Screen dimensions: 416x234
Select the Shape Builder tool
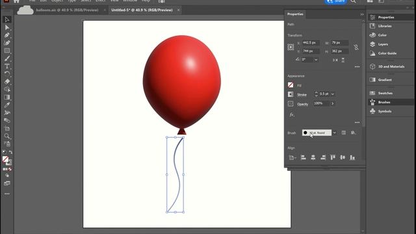[7, 90]
